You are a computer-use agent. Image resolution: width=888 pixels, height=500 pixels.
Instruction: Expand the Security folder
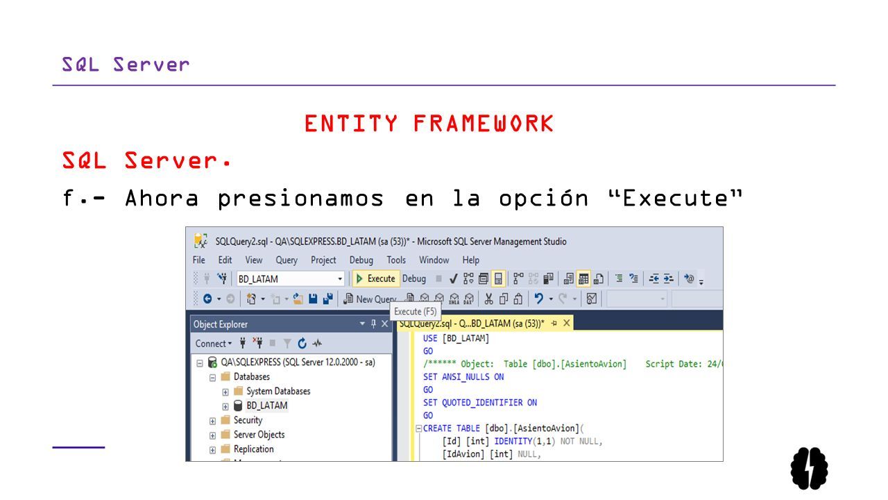[213, 421]
